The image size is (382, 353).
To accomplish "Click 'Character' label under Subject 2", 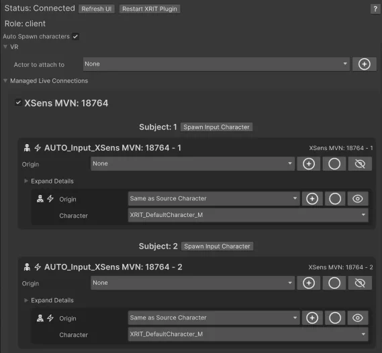I will click(74, 335).
